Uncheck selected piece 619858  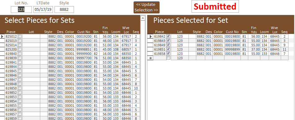tap(168, 53)
